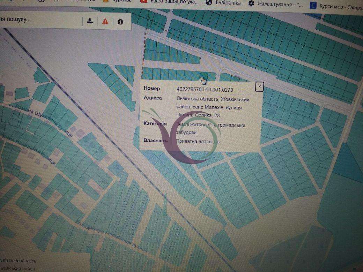Click the Володимира Коновальця вулиця street label
The image size is (363, 272).
[112, 237]
